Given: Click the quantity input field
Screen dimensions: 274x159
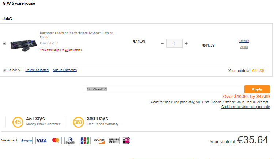Looking at the screenshot, I should [174, 43].
